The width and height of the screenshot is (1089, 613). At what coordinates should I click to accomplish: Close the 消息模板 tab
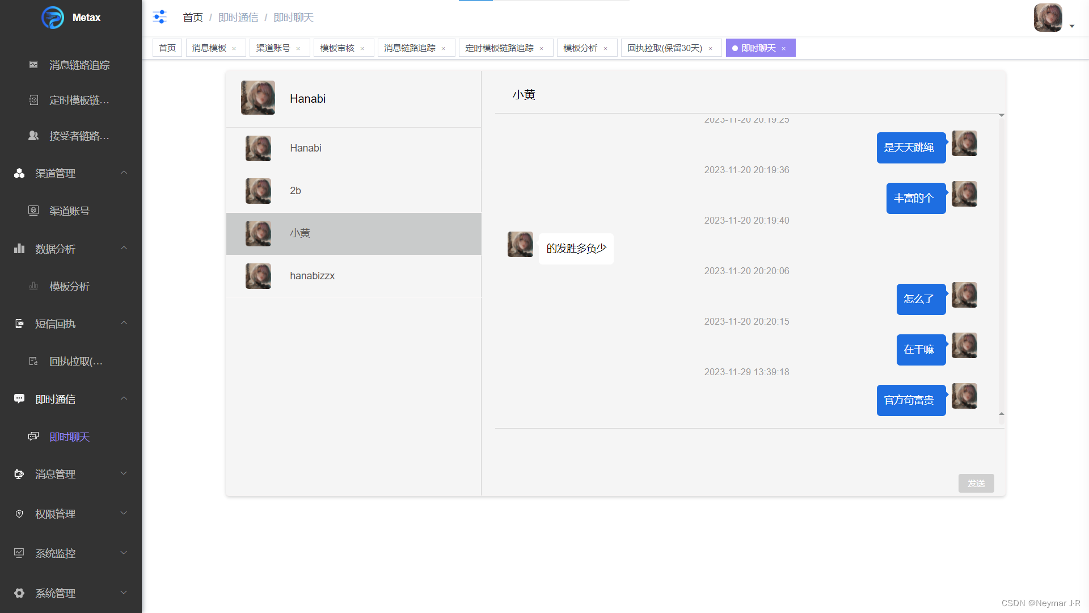[x=234, y=49]
